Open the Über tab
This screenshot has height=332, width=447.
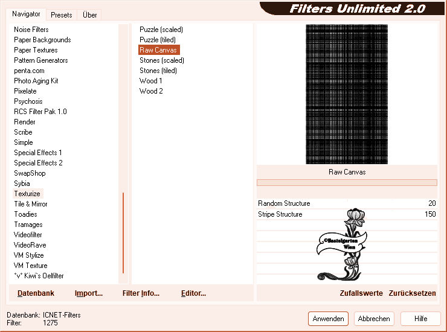coord(89,15)
